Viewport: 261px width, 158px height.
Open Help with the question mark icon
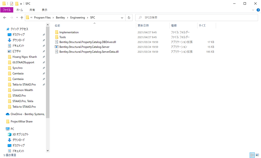pos(258,10)
